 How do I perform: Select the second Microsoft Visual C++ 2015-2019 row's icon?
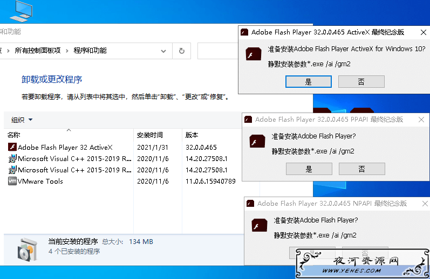coord(12,170)
